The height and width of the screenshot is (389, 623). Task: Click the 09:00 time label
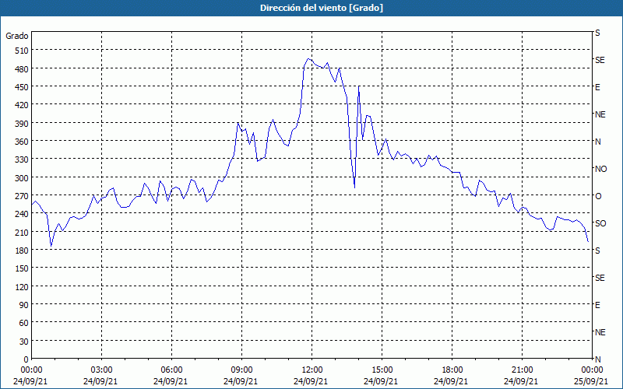241,370
